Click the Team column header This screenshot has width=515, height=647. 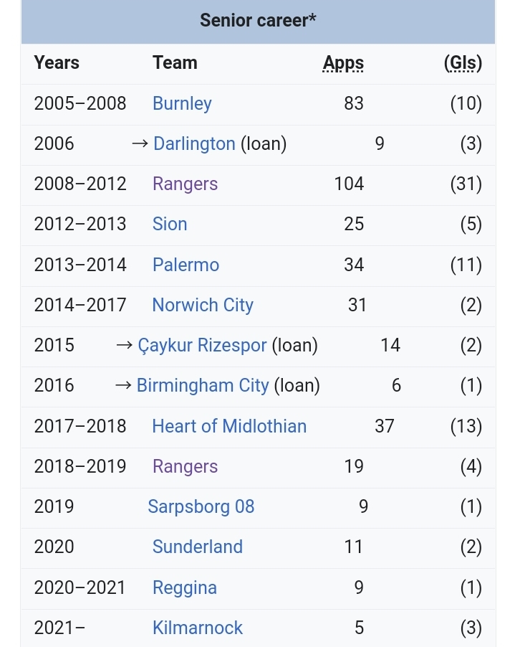pyautogui.click(x=175, y=63)
